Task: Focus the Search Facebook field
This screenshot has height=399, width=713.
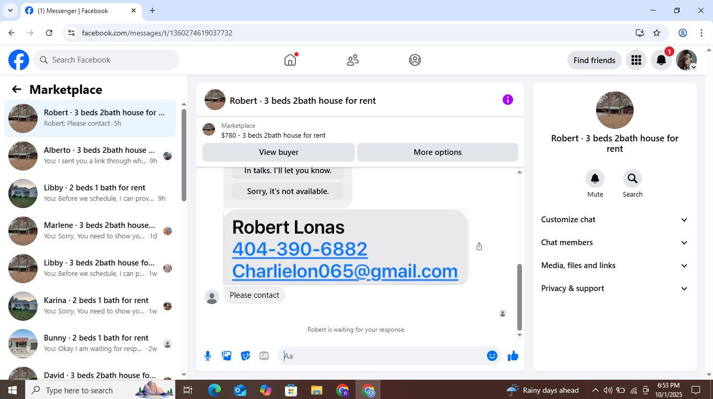Action: click(x=106, y=60)
